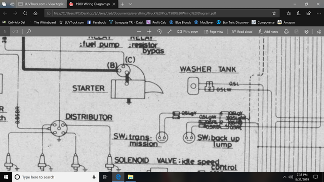Share this page

[x=309, y=13]
